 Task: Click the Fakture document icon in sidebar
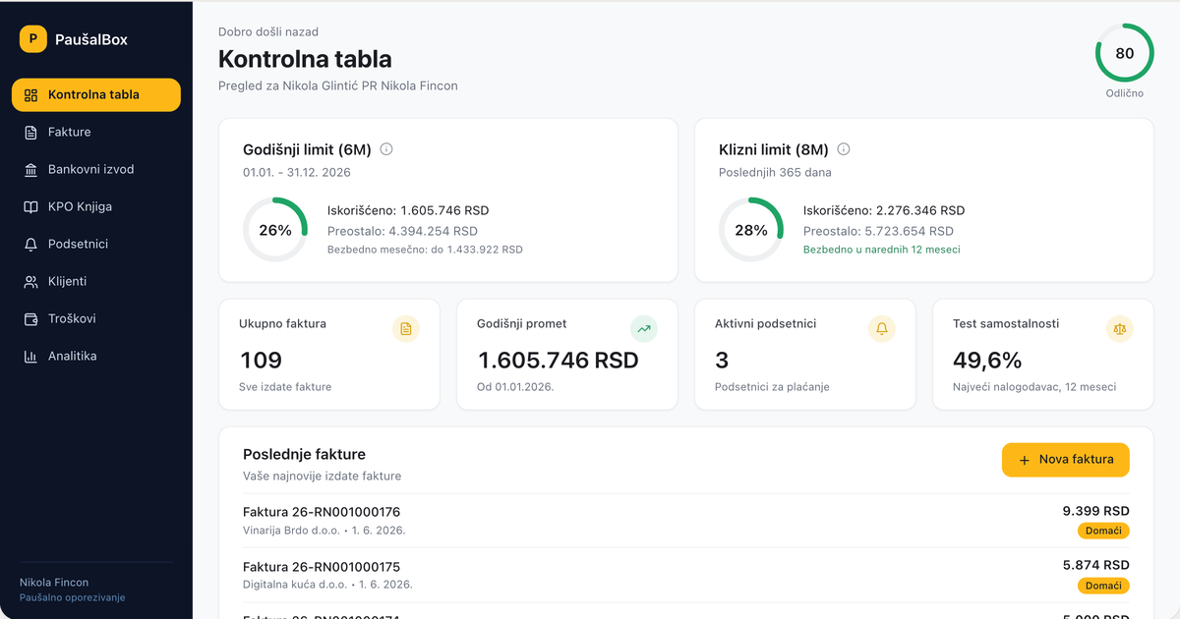pos(30,133)
